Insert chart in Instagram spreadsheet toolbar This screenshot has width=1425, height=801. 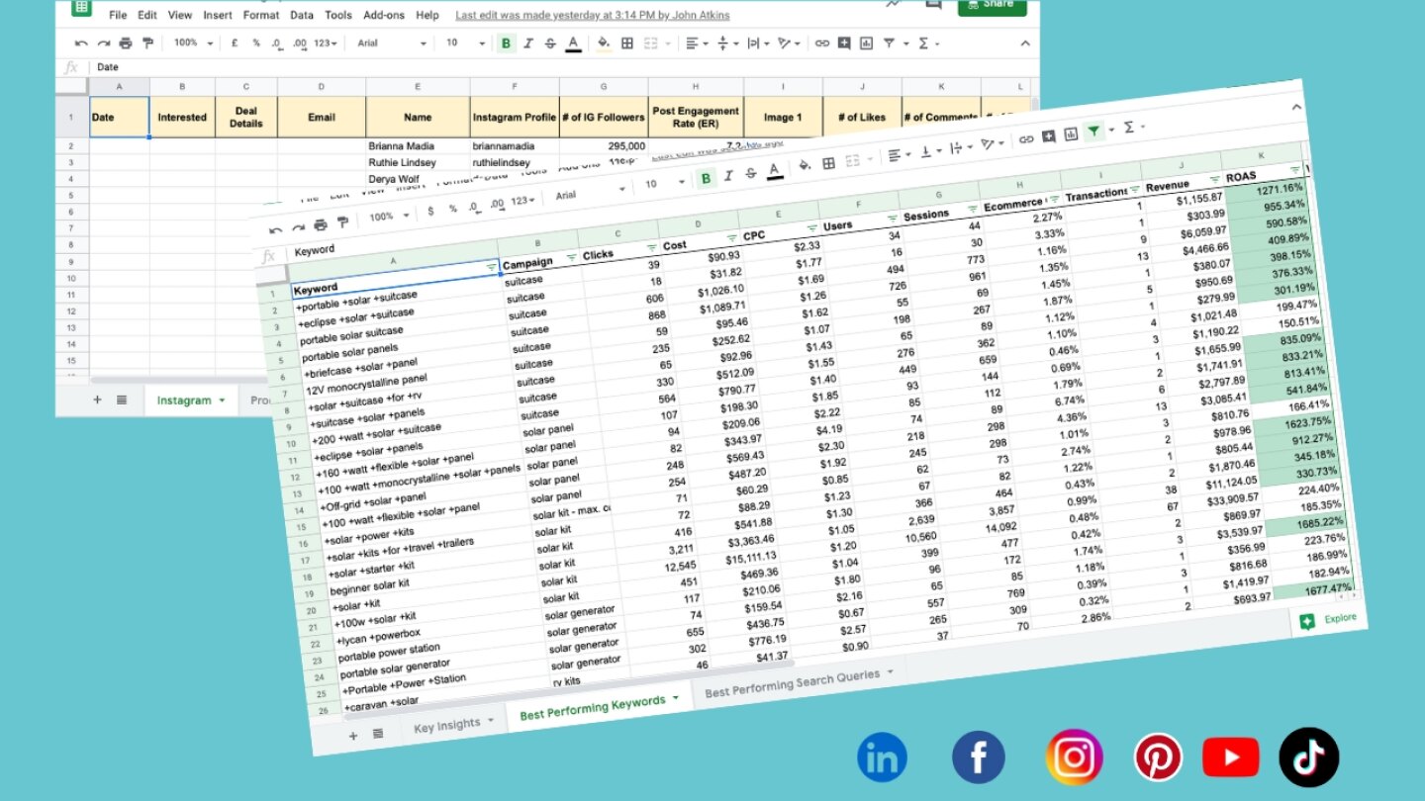coord(866,44)
